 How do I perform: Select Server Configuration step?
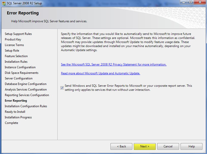(19, 78)
